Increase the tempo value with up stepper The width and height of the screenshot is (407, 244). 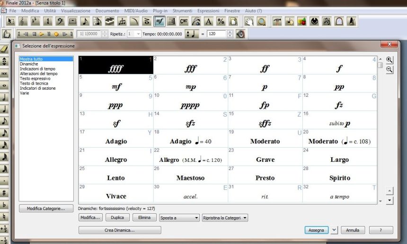230,32
